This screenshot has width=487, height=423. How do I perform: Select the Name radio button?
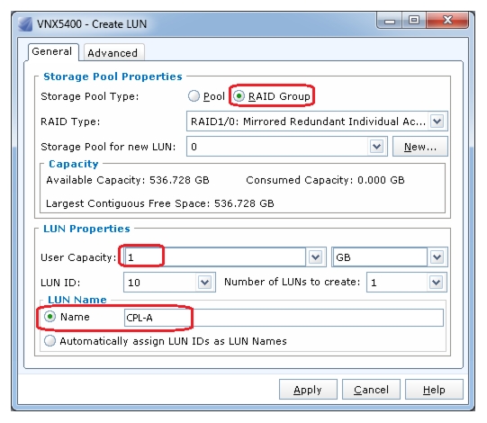[50, 317]
